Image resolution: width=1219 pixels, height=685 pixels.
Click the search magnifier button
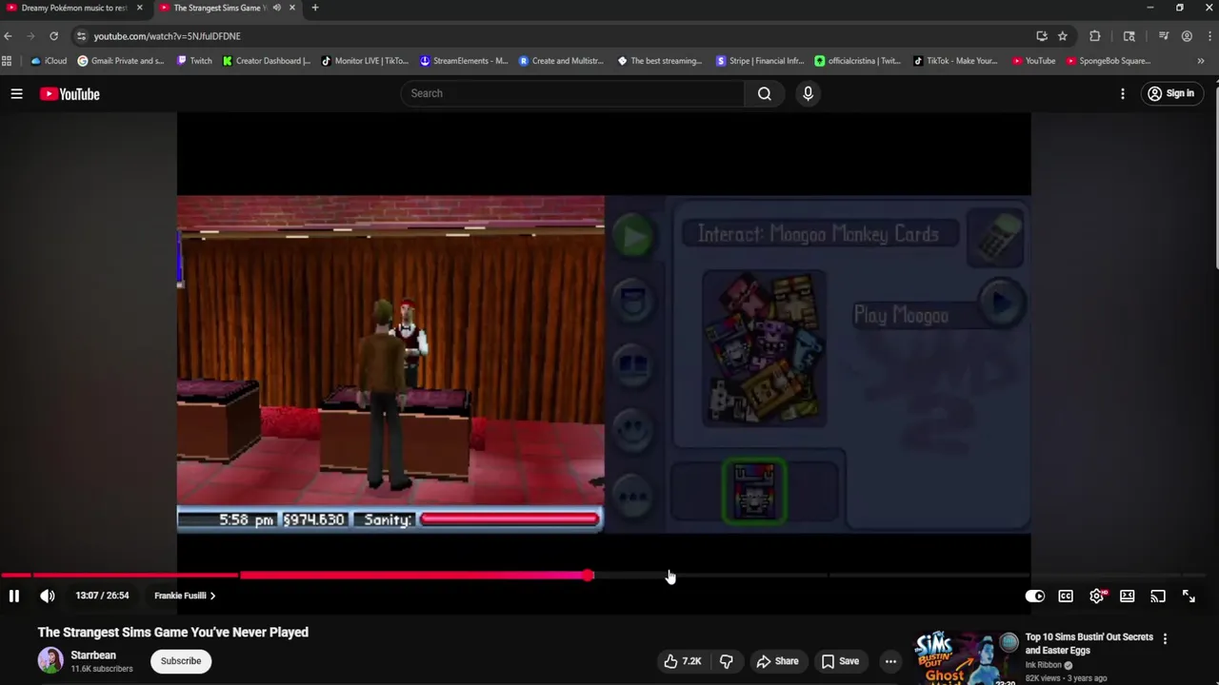(765, 93)
